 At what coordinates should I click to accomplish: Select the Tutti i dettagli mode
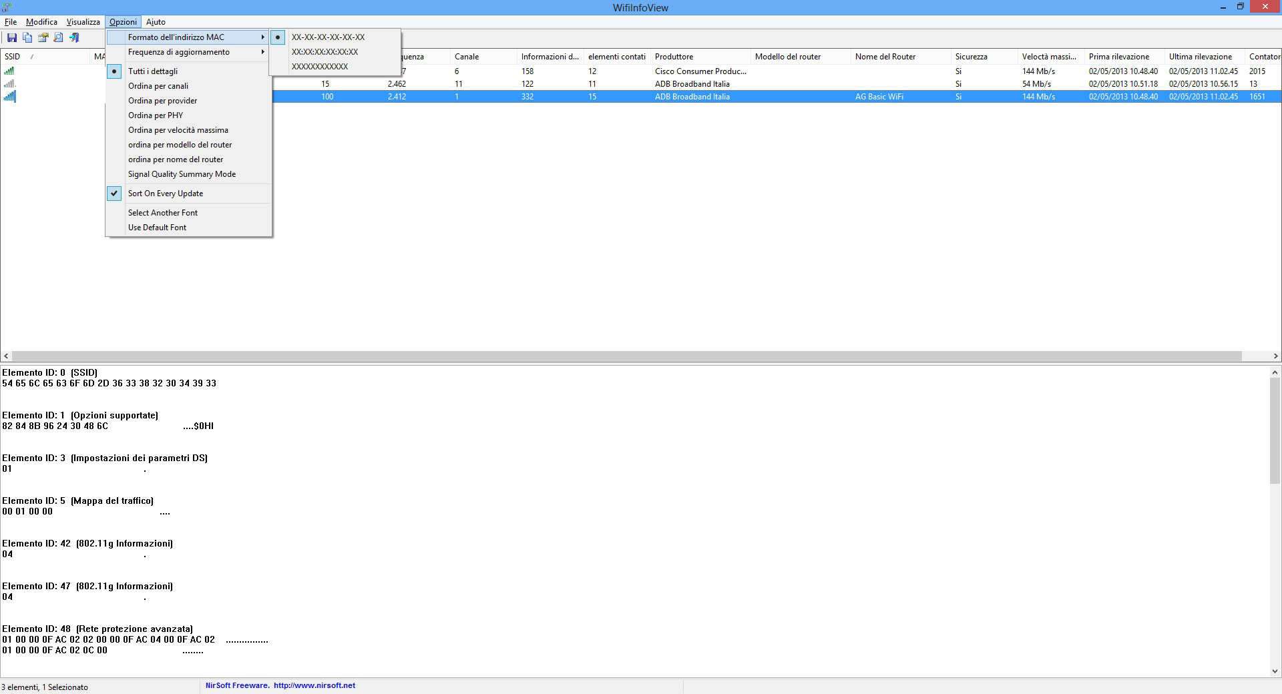(x=189, y=71)
